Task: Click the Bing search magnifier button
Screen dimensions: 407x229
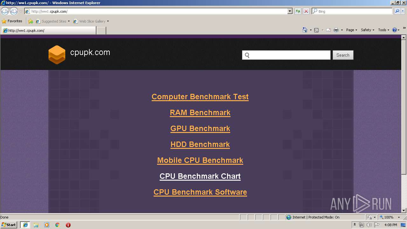Action: (397, 11)
